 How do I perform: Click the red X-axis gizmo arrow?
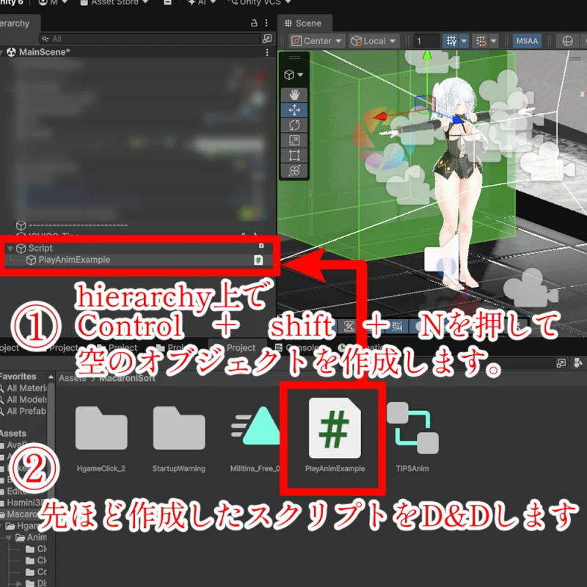point(380,117)
